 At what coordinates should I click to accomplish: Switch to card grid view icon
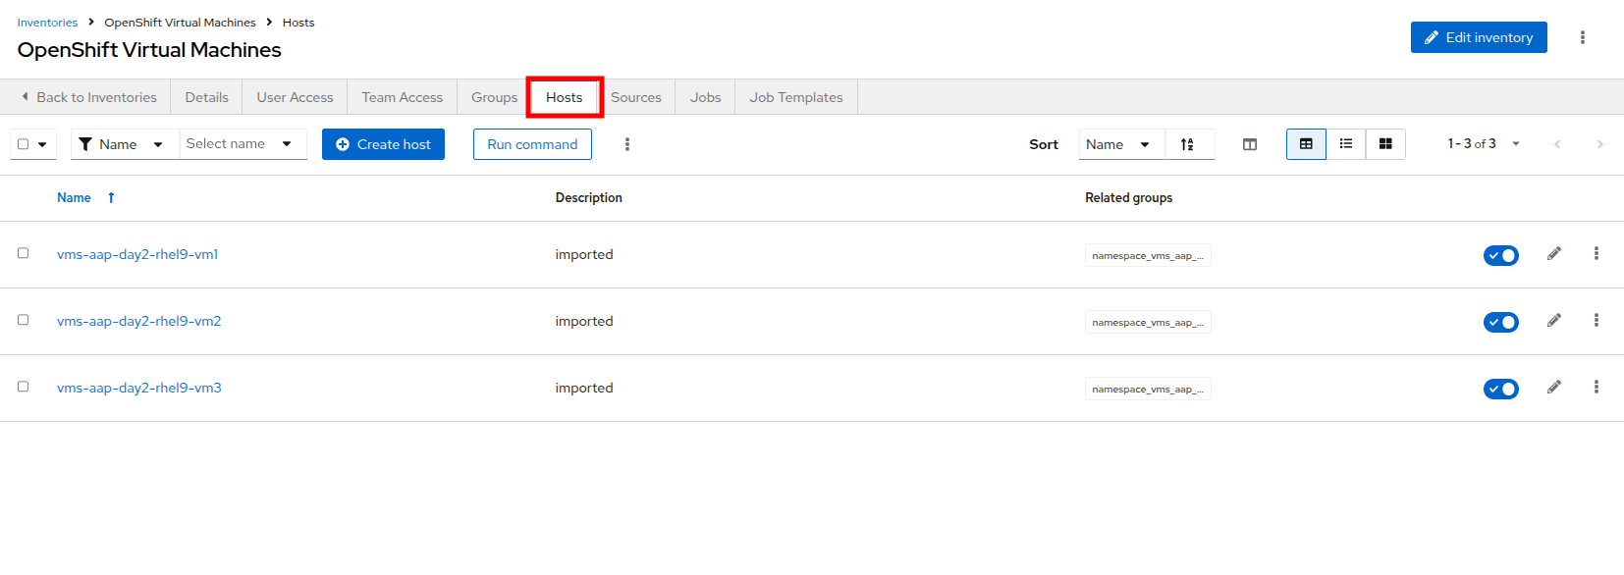point(1385,144)
